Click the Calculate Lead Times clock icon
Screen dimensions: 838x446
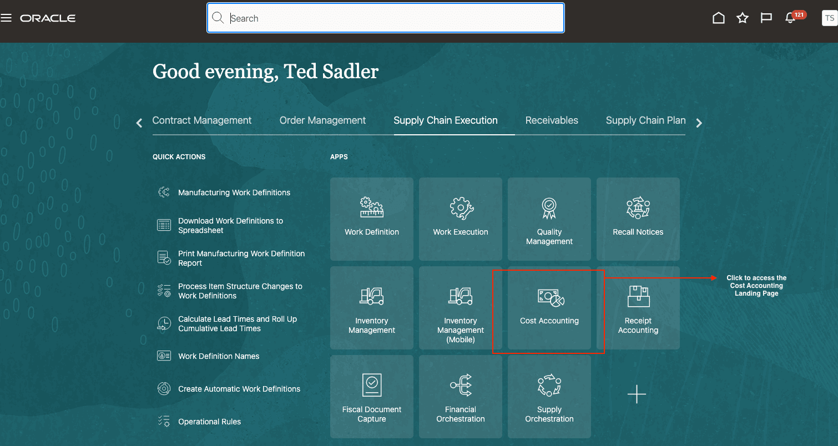click(164, 323)
